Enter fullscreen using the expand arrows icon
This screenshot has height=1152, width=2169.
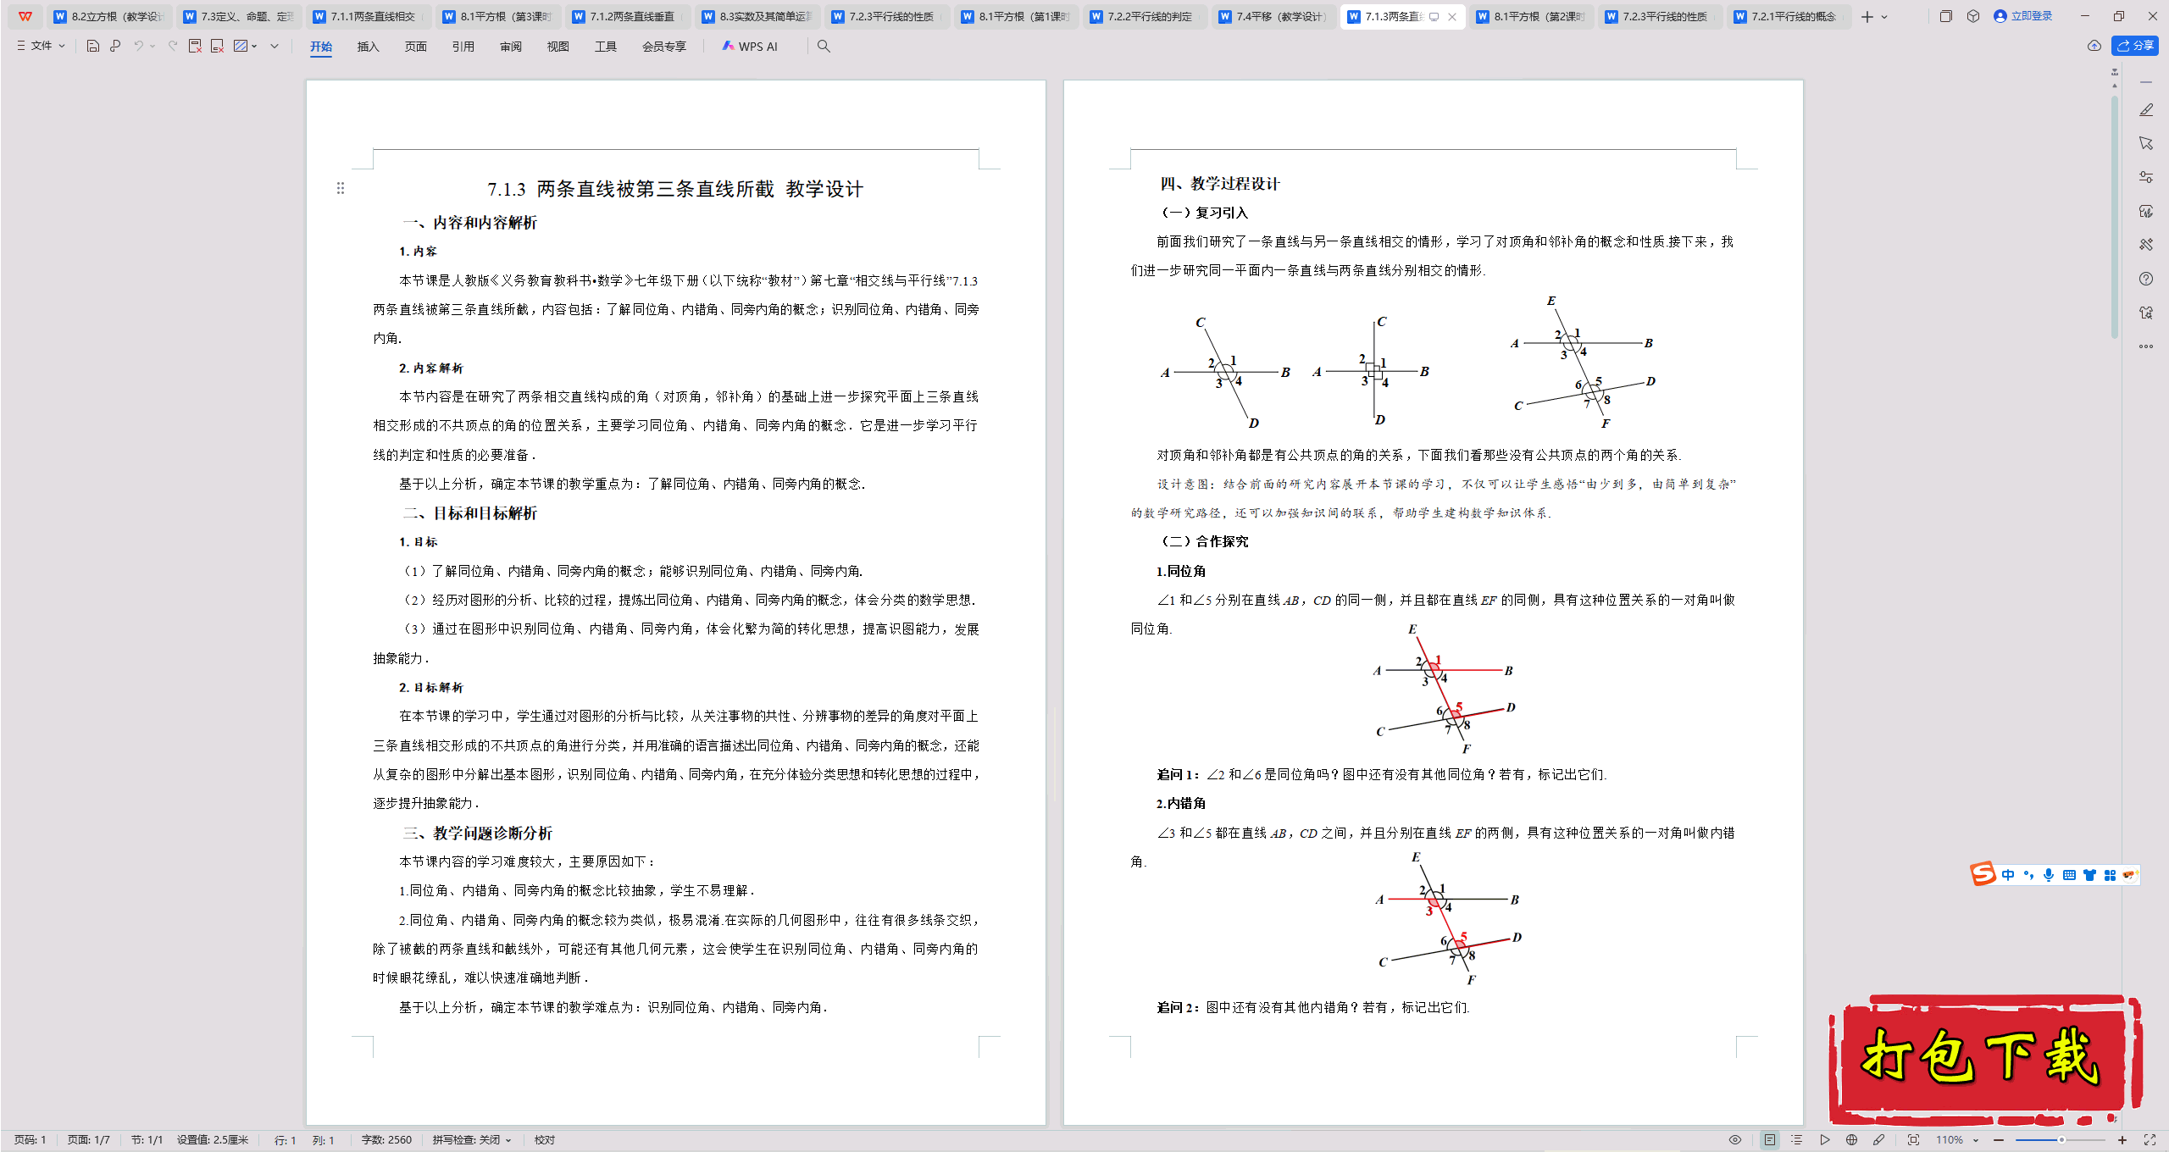tap(2150, 1140)
